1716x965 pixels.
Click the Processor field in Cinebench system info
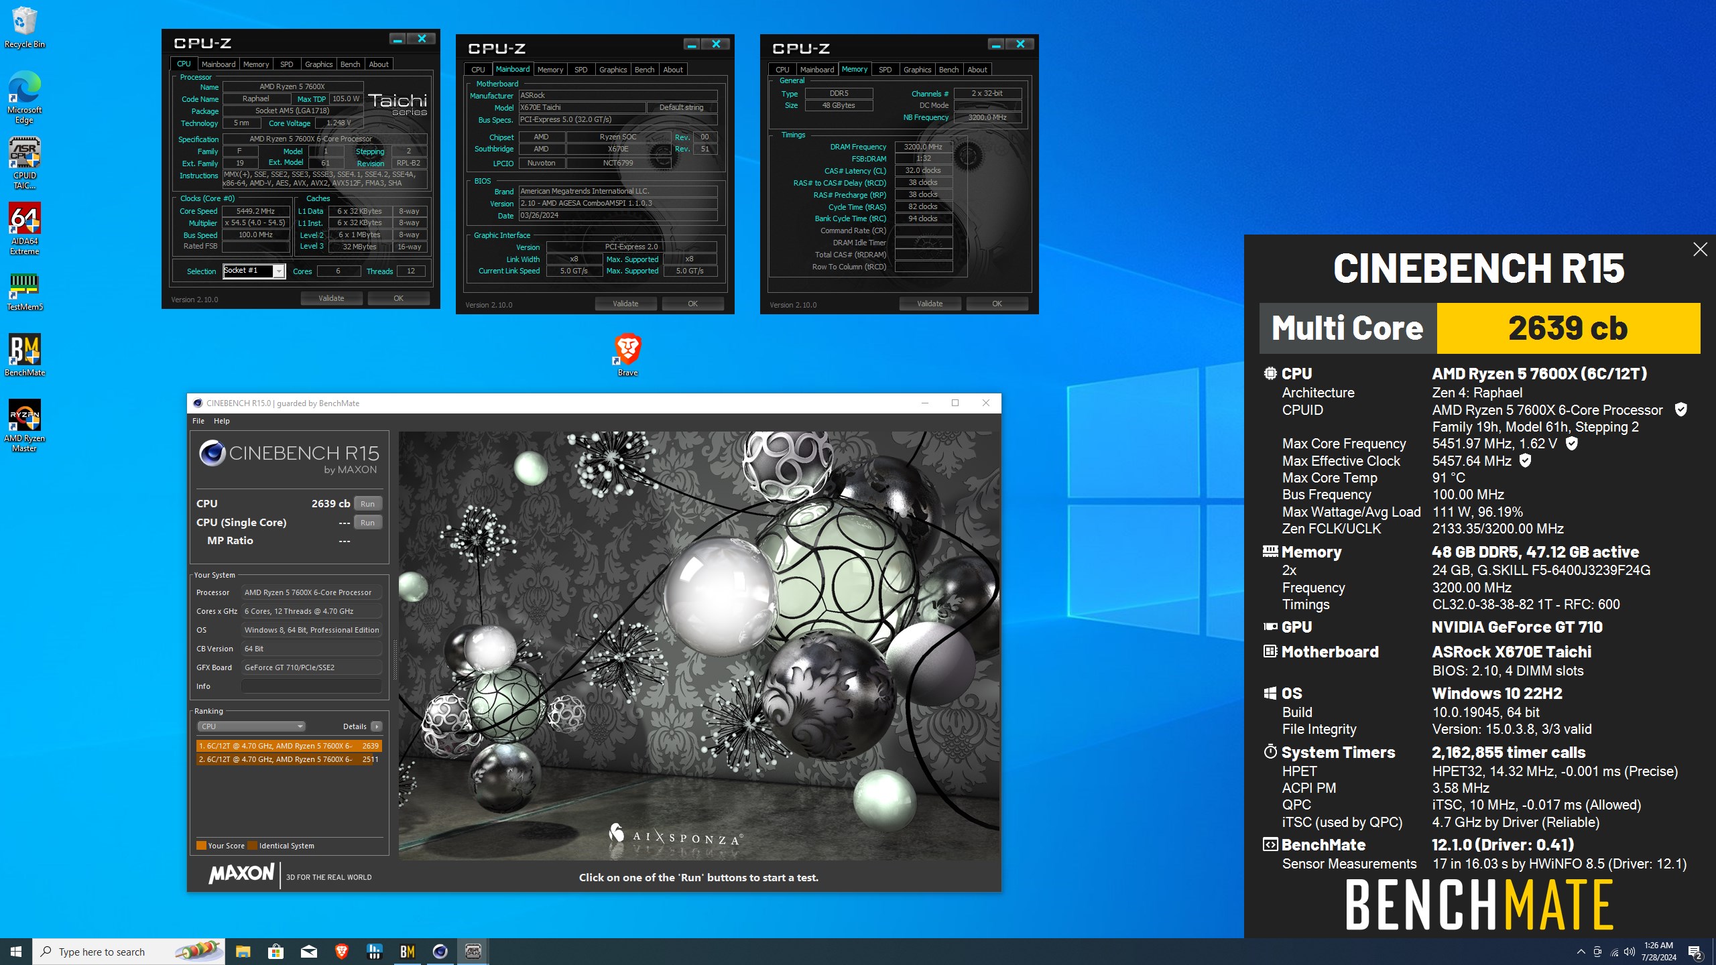pos(312,592)
